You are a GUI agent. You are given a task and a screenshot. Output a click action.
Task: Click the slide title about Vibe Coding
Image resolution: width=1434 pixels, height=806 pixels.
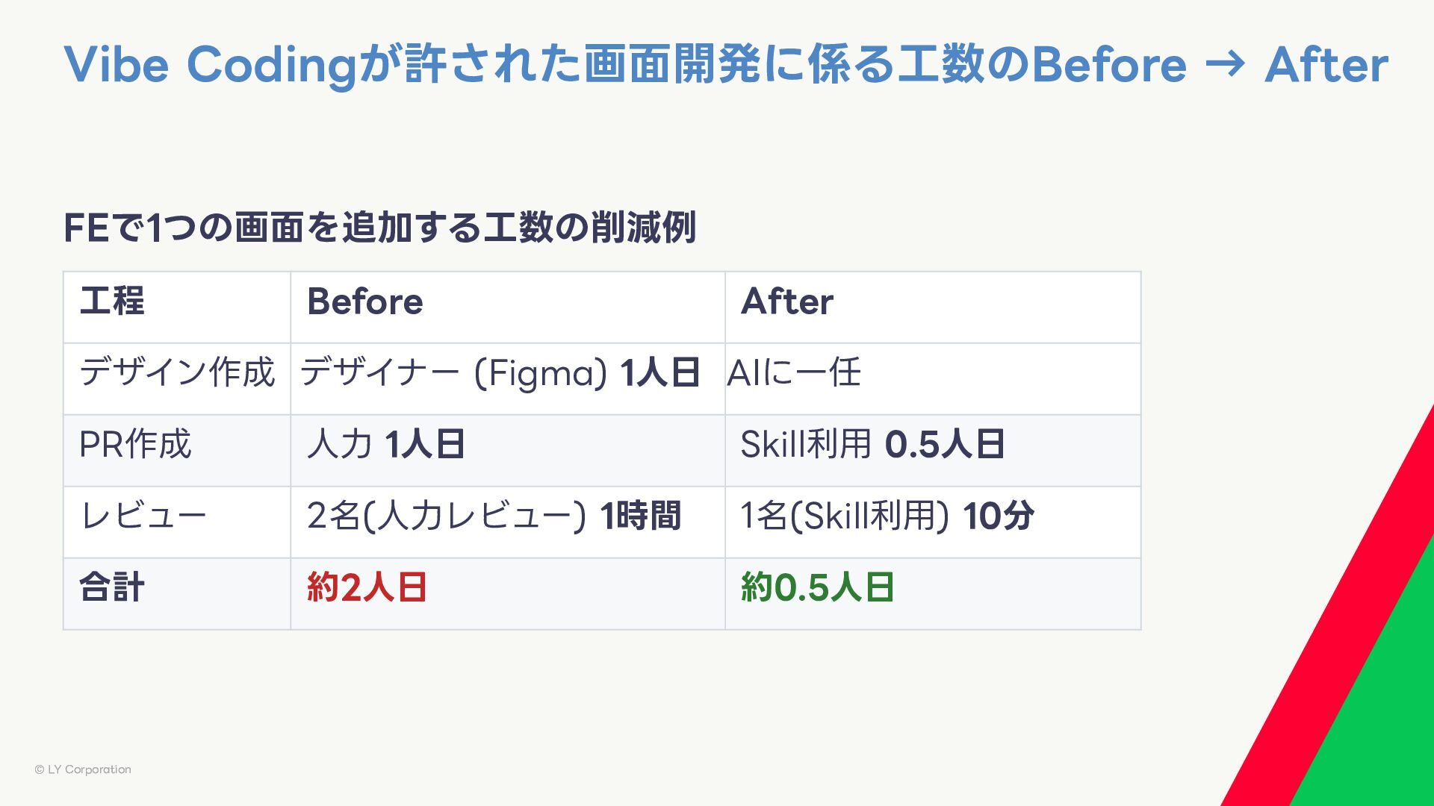coord(724,64)
